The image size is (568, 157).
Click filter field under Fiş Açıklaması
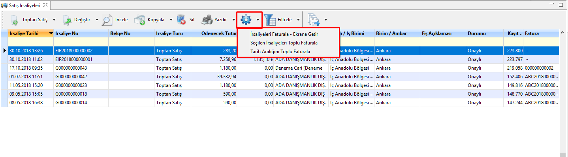443,42
